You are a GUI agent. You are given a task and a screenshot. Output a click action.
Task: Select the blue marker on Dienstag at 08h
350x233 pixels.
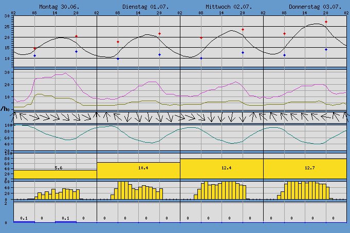(x=118, y=59)
